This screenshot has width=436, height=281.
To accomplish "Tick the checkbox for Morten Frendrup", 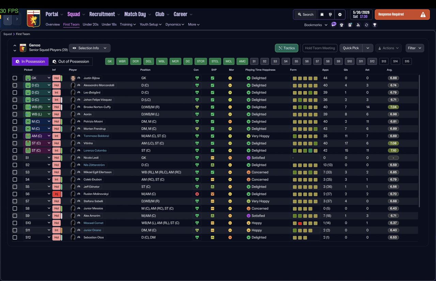I will [x=15, y=129].
